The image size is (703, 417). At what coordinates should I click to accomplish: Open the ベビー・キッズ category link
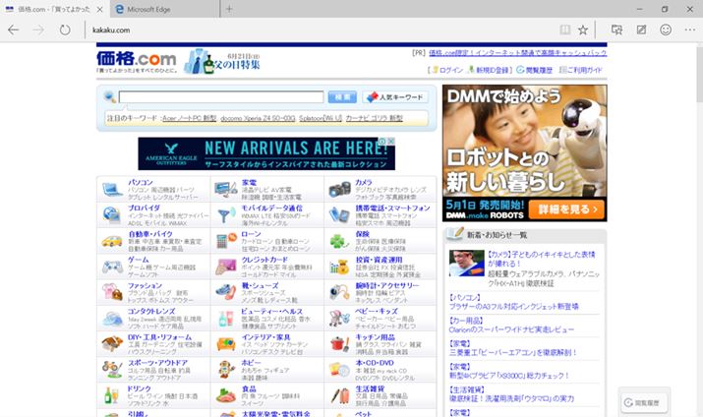click(377, 311)
